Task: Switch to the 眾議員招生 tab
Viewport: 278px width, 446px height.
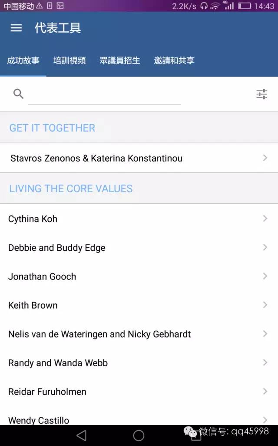Action: coord(120,61)
